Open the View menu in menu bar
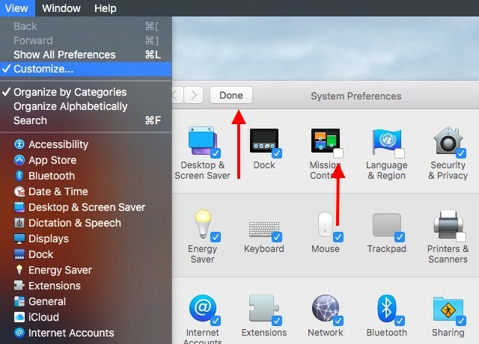 16,8
